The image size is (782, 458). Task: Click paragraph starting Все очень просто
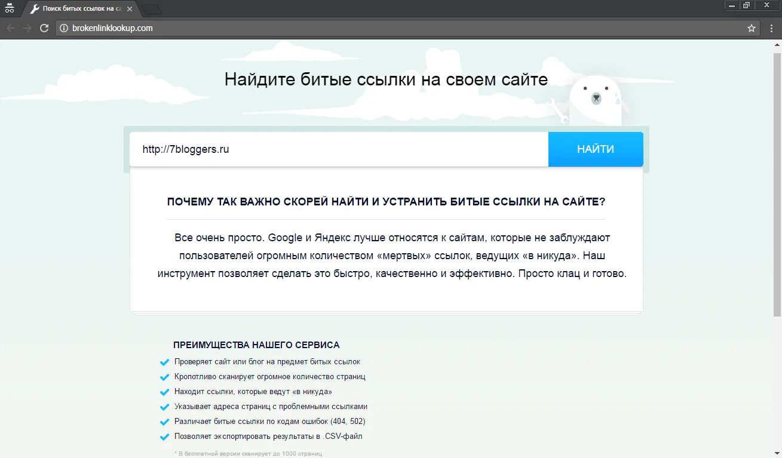coord(392,256)
